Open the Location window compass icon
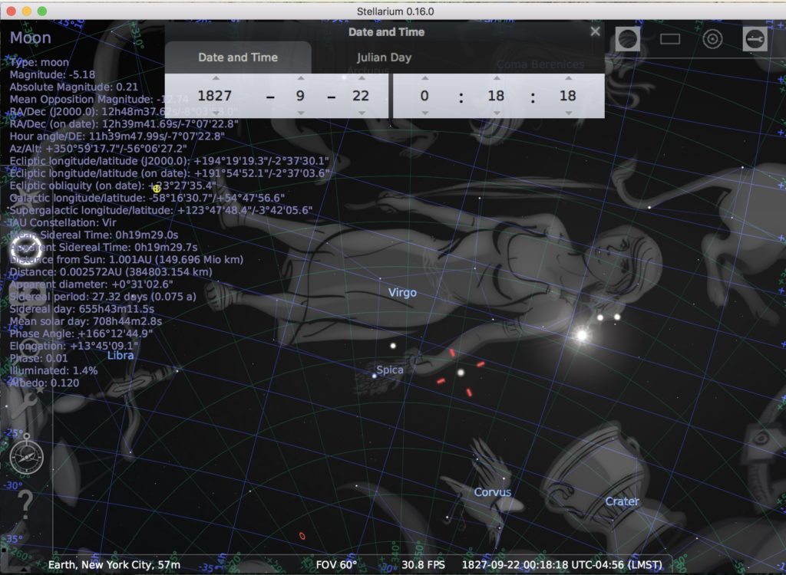This screenshot has width=786, height=575. pos(26,456)
